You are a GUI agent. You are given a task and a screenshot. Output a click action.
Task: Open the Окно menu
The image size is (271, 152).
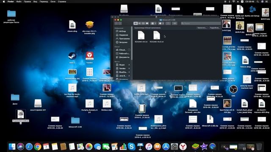coord(53,2)
